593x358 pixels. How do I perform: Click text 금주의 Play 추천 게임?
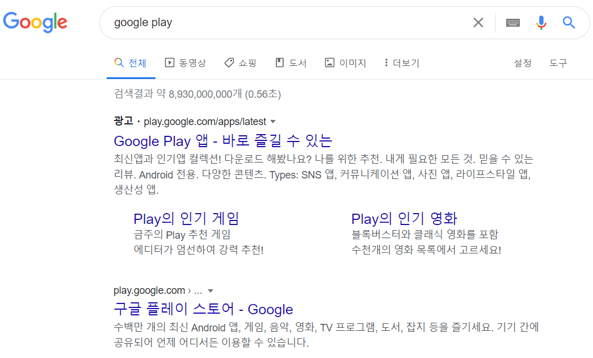tap(182, 235)
